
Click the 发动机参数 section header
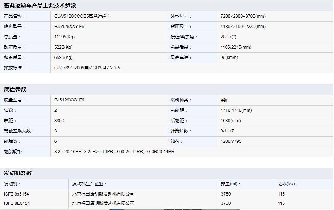(x=18, y=173)
